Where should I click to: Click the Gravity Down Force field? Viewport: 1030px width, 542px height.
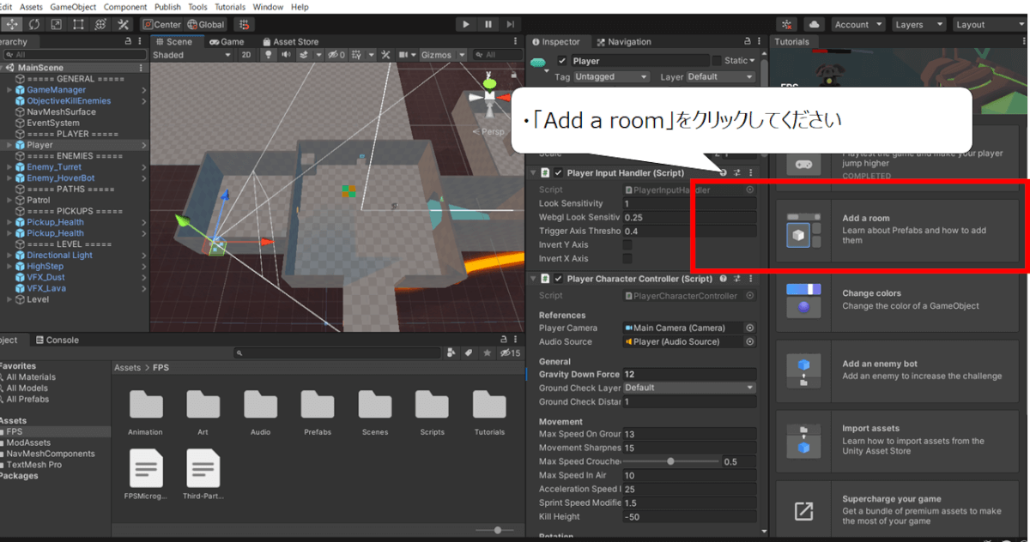tap(689, 374)
